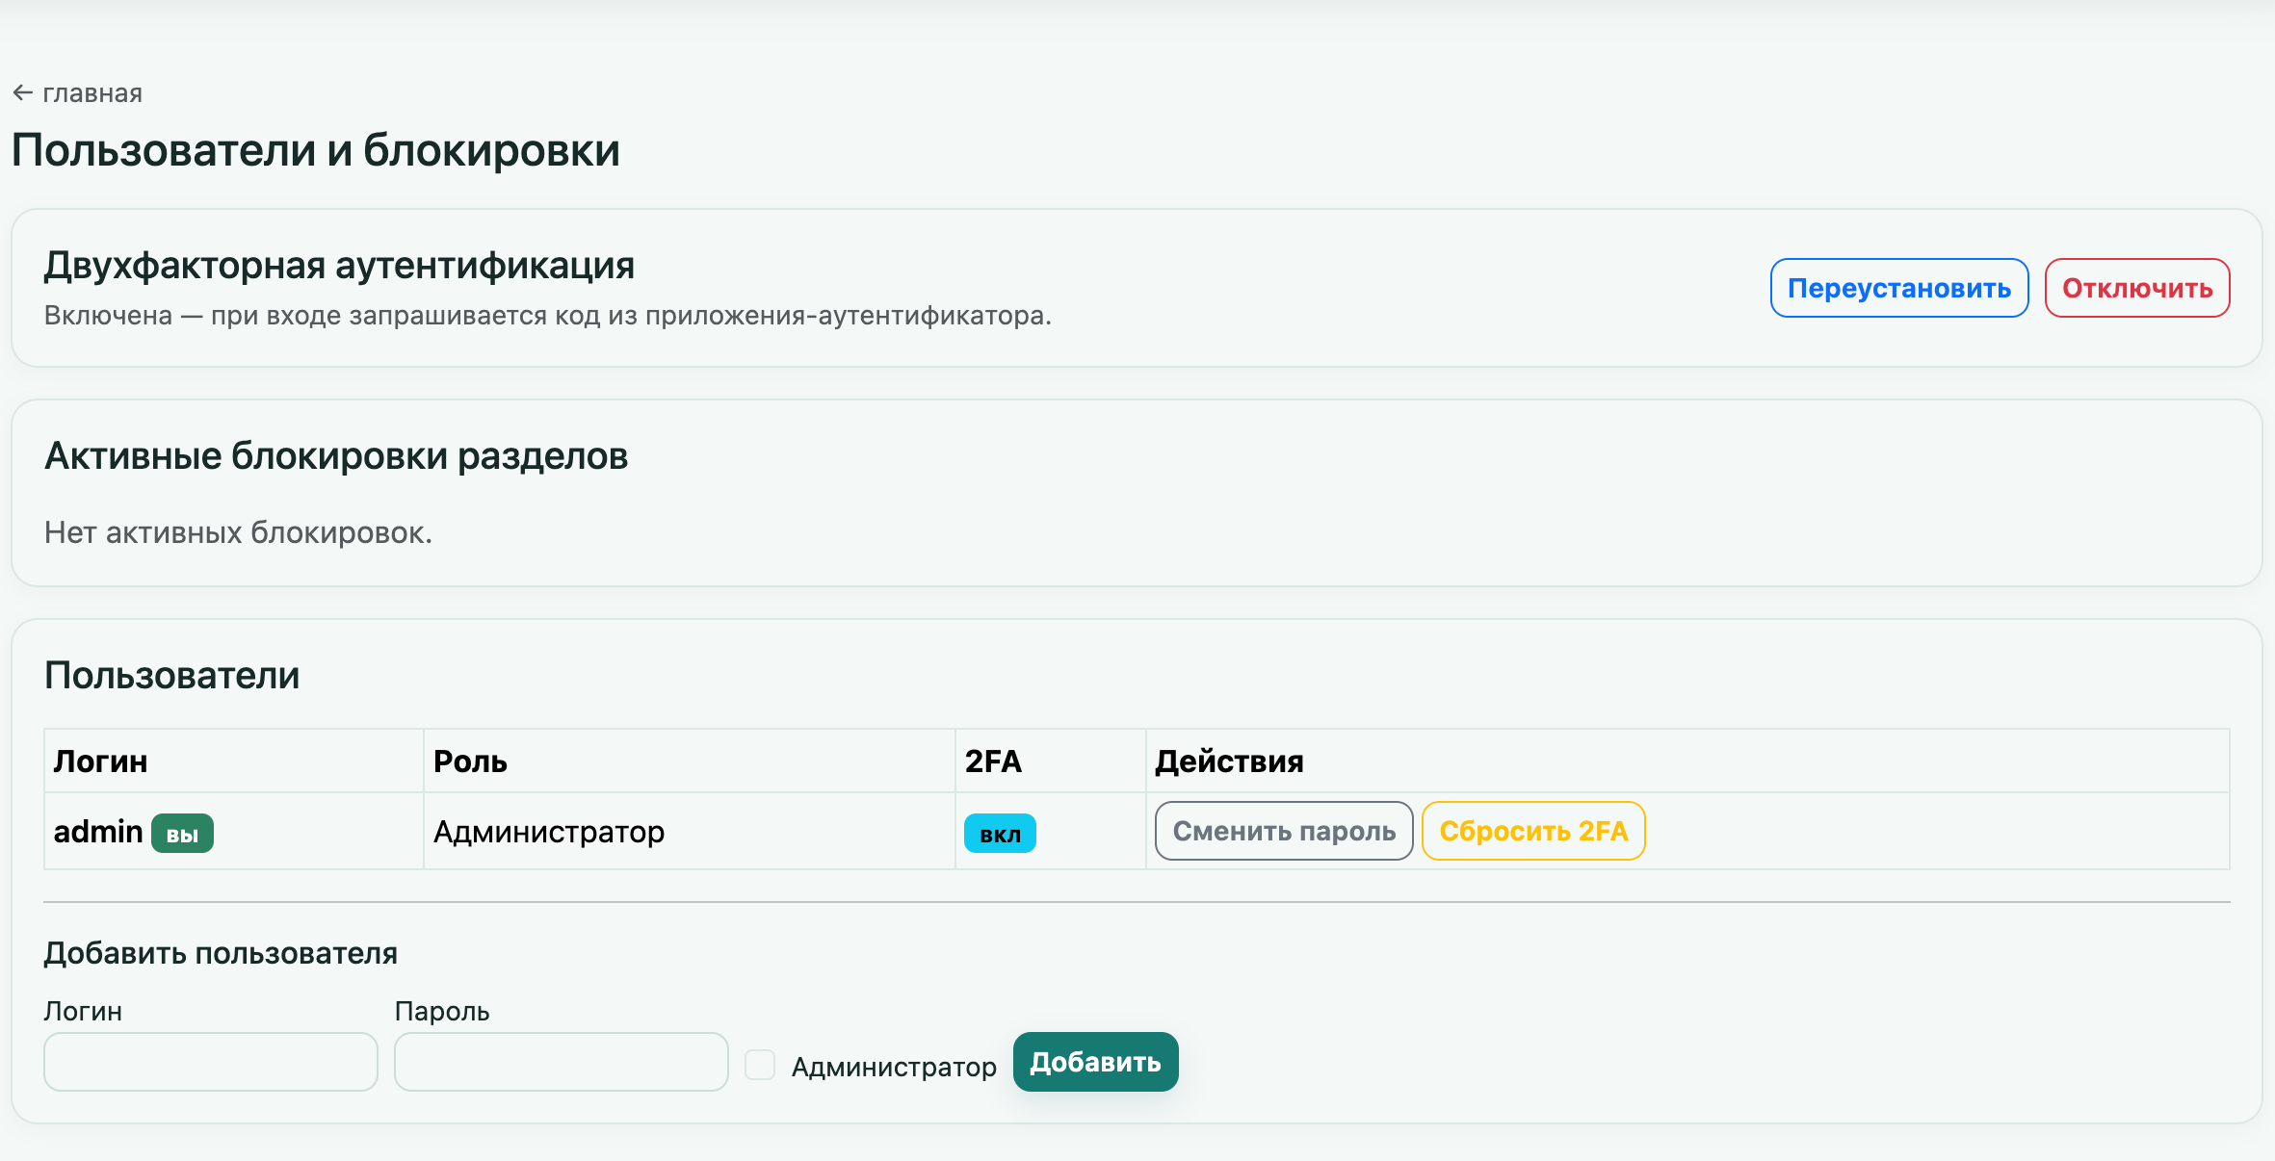Click the 'Добавить пользователя' heading
This screenshot has height=1161, width=2275.
221,953
